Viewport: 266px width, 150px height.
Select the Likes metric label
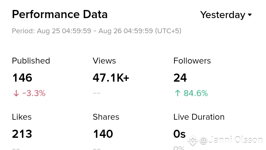click(x=22, y=117)
